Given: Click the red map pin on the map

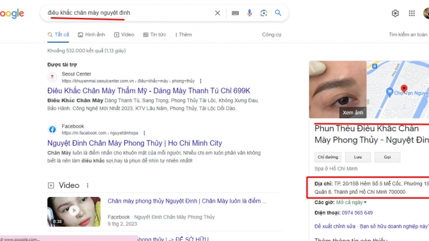Looking at the screenshot, I should click(x=404, y=88).
